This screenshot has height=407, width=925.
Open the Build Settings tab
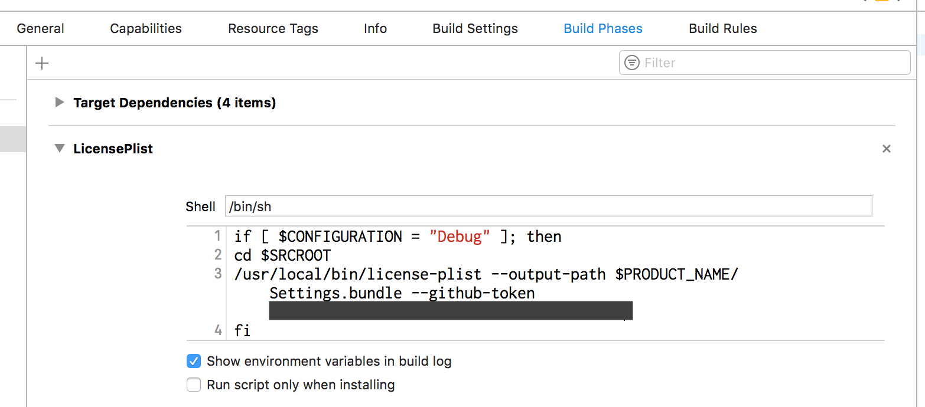pyautogui.click(x=475, y=28)
